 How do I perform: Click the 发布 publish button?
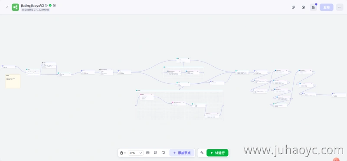(327, 7)
